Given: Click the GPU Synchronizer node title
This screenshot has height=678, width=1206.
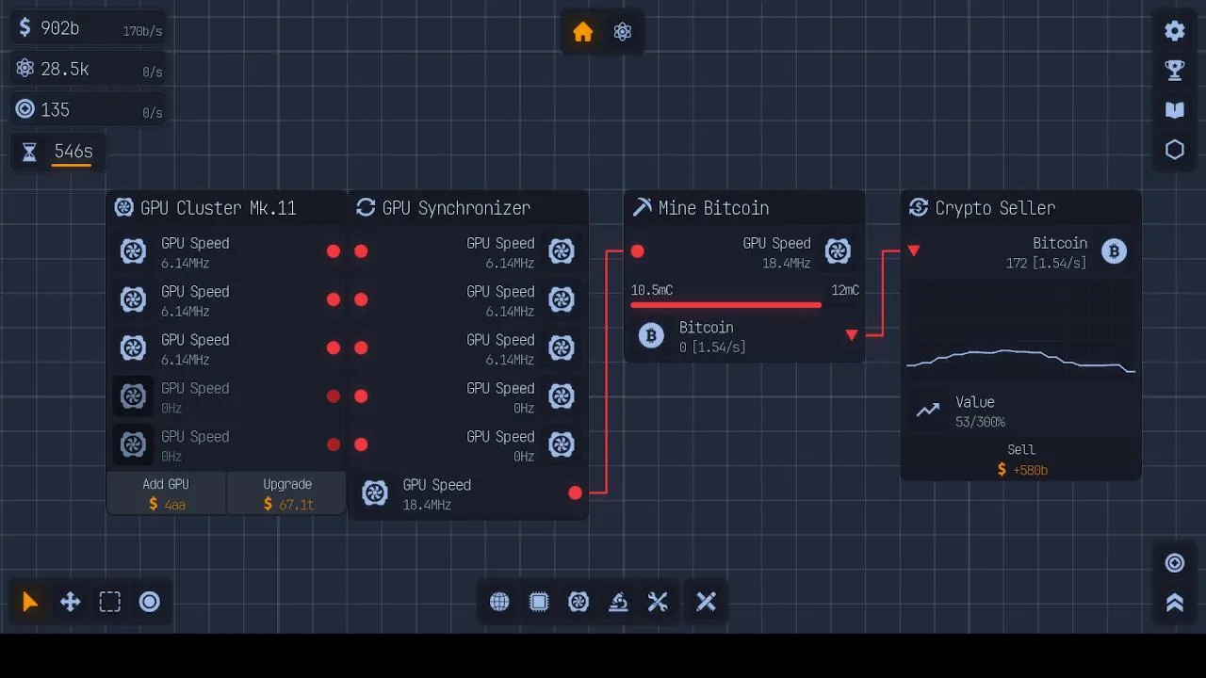Looking at the screenshot, I should tap(456, 208).
